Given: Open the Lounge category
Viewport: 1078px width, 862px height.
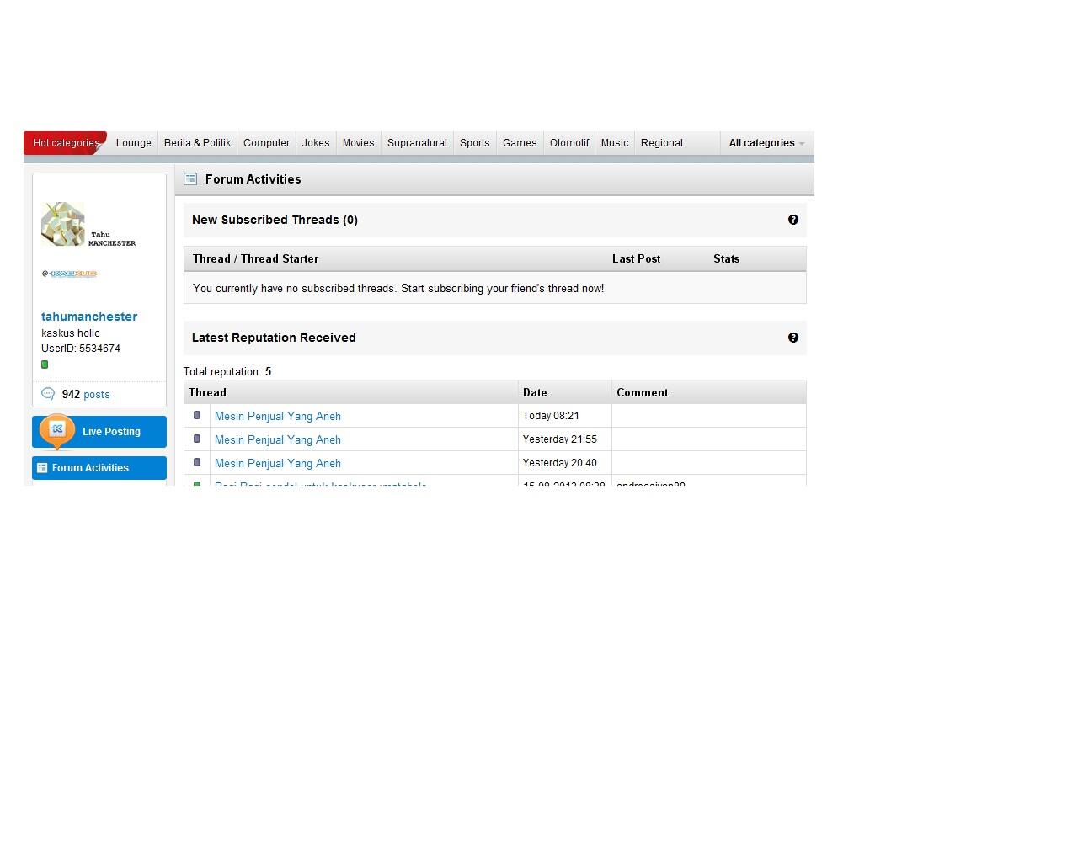Looking at the screenshot, I should point(134,143).
